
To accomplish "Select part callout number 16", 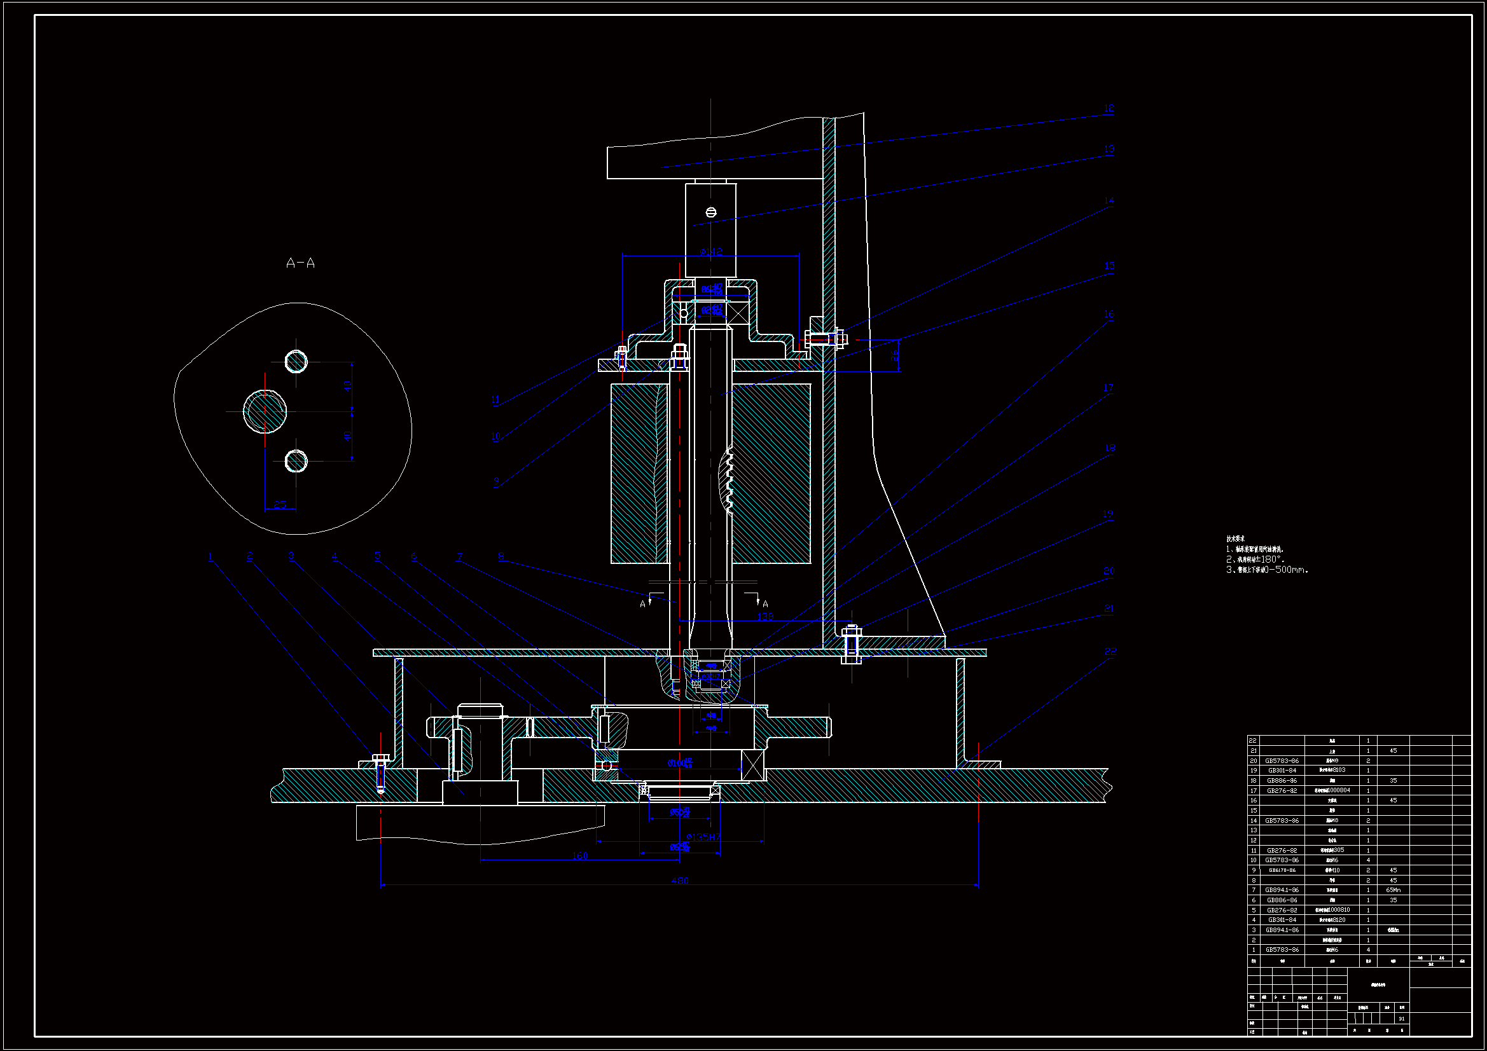I will [1109, 314].
